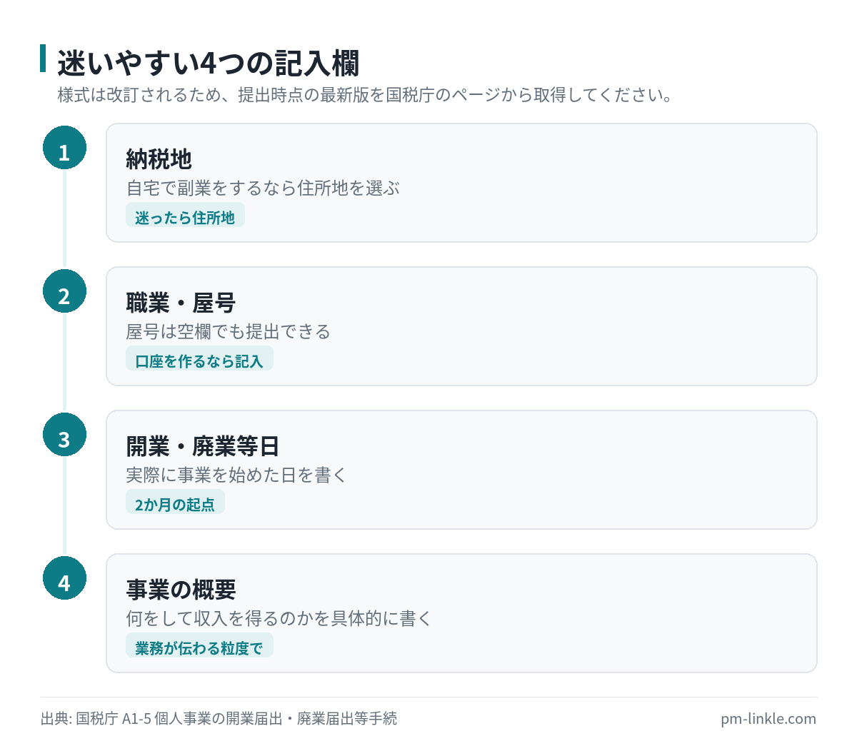Select the heading 職業・屋号
The height and width of the screenshot is (741, 857).
[181, 303]
